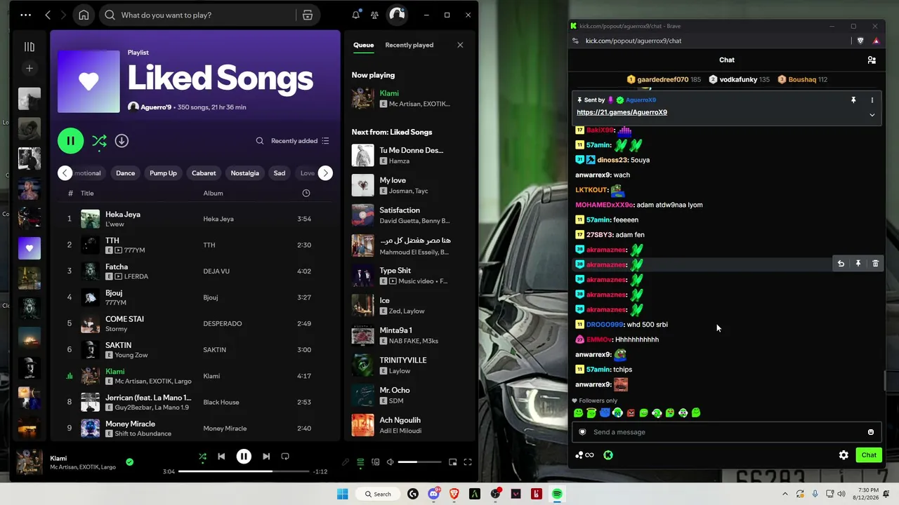Toggle the Queue icon in player bar
This screenshot has width=899, height=505.
[360, 462]
